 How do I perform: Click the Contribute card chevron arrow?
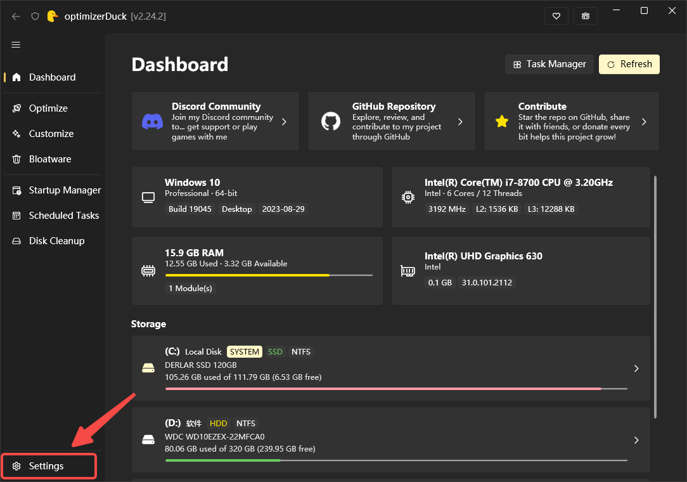644,122
